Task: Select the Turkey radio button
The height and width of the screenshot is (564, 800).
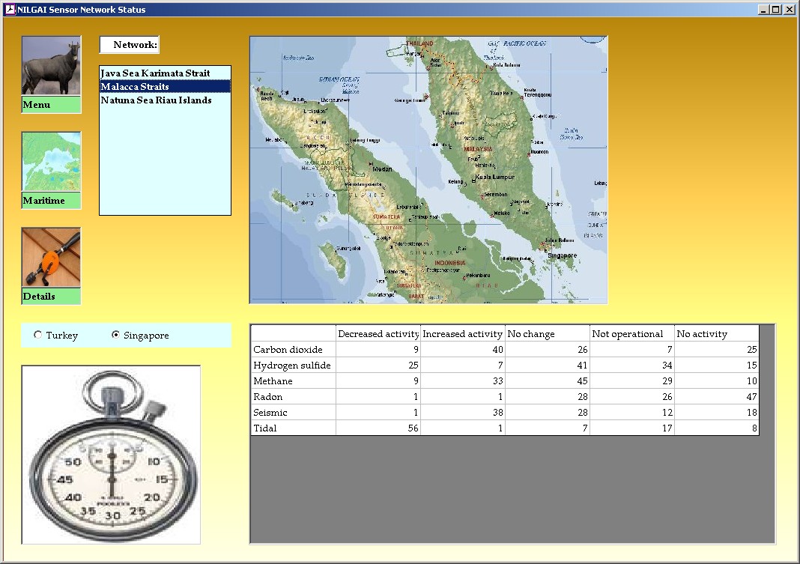Action: 38,336
